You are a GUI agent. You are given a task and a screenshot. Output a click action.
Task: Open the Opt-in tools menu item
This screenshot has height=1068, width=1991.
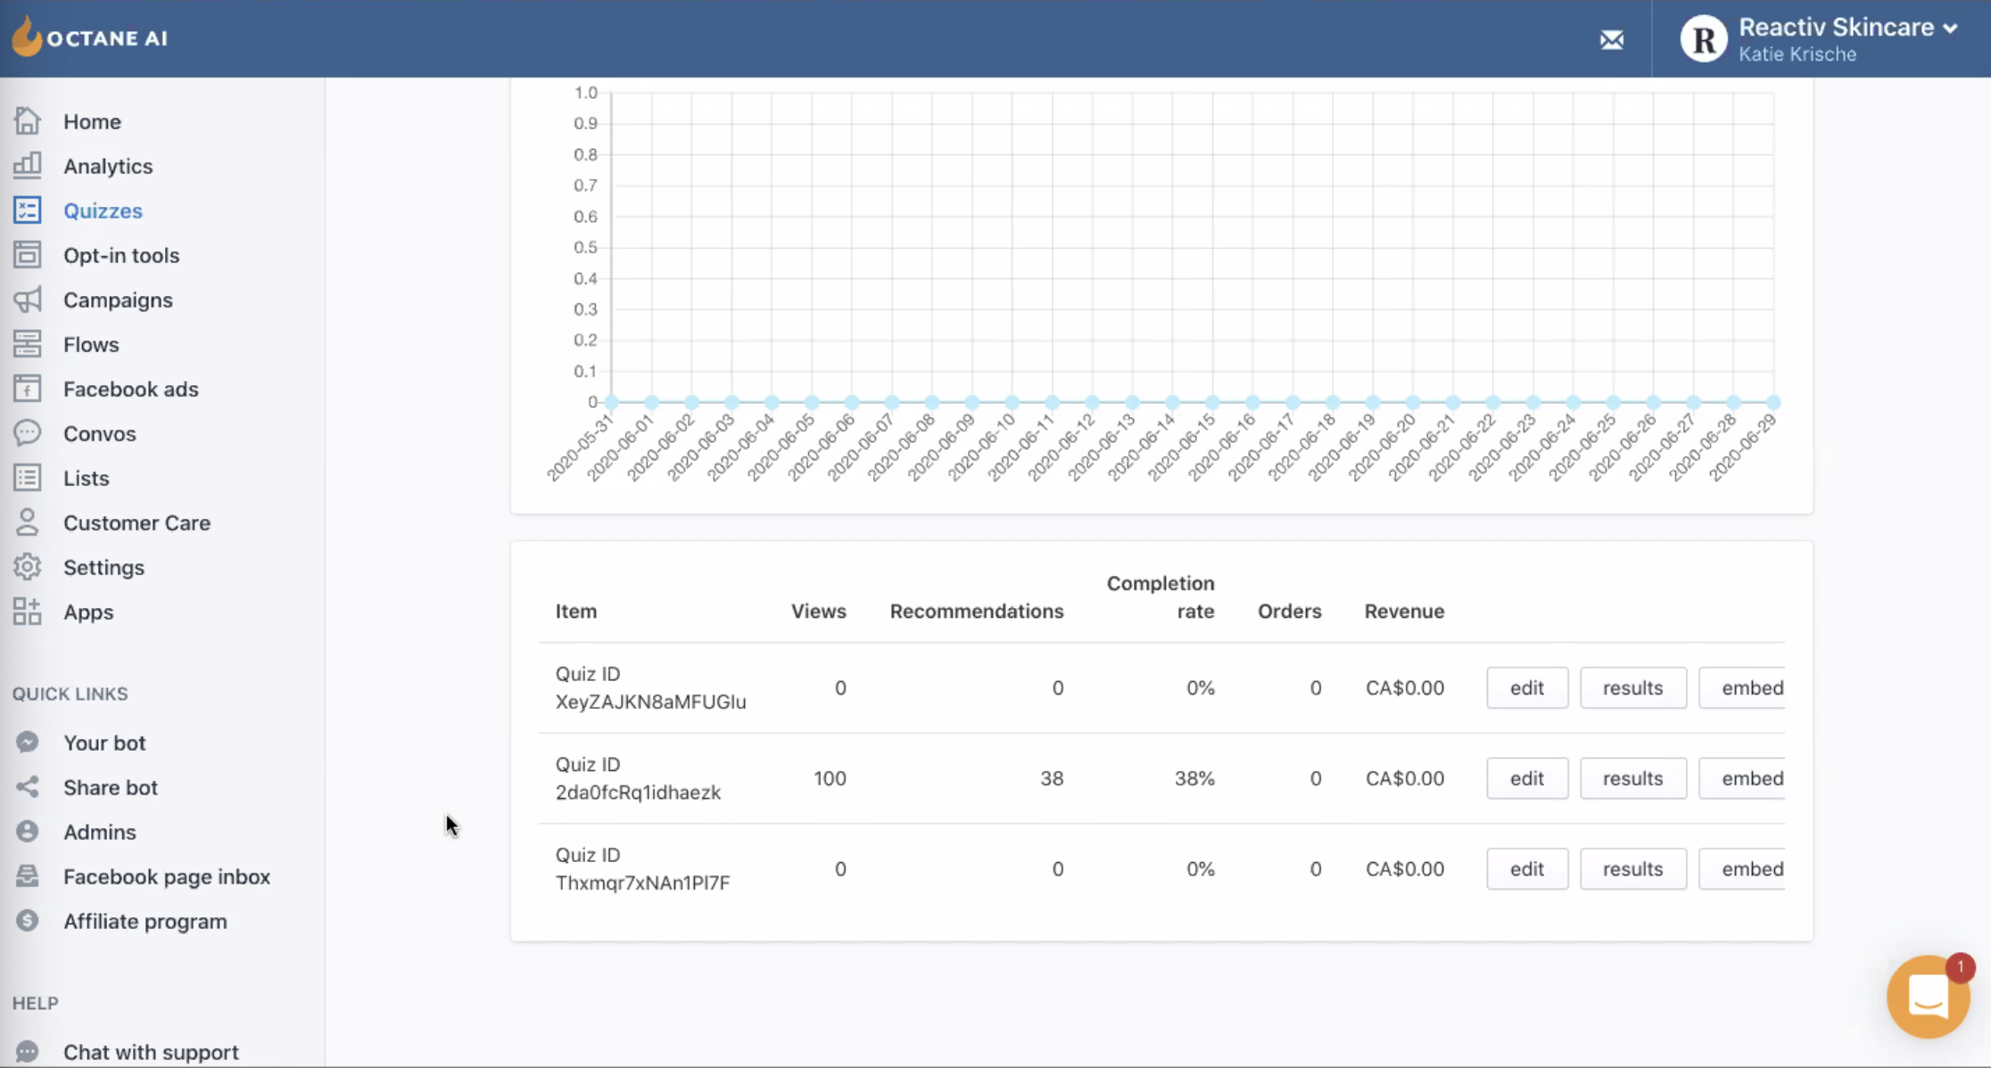[121, 255]
